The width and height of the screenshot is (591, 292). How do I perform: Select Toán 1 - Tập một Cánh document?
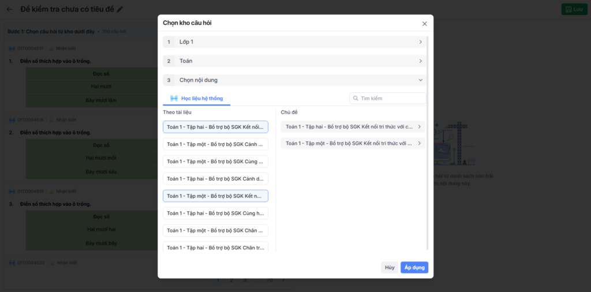point(215,144)
